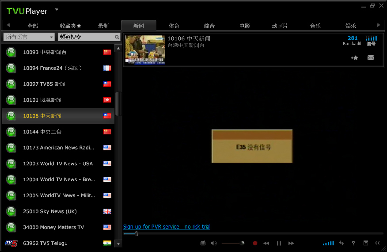
Task: Restore the TVUPlayer window
Action: click(372, 5)
